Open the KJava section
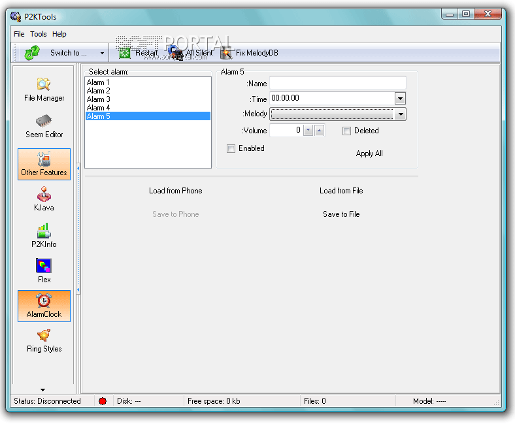This screenshot has height=424, width=515. click(44, 199)
